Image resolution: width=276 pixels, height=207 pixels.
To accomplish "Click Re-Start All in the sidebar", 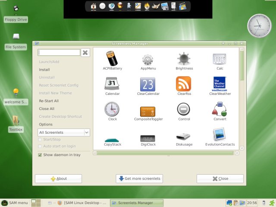I will (49, 101).
